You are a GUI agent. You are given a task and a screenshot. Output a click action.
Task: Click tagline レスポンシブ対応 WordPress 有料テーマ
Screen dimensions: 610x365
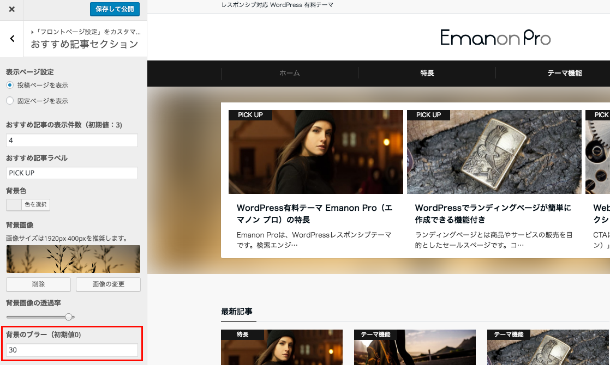click(x=277, y=5)
